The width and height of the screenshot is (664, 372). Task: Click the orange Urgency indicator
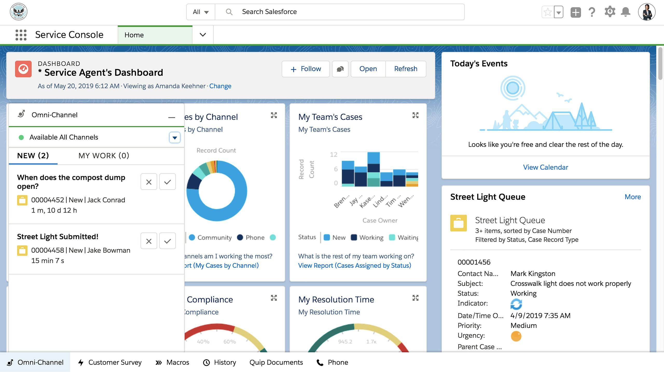[x=516, y=336]
